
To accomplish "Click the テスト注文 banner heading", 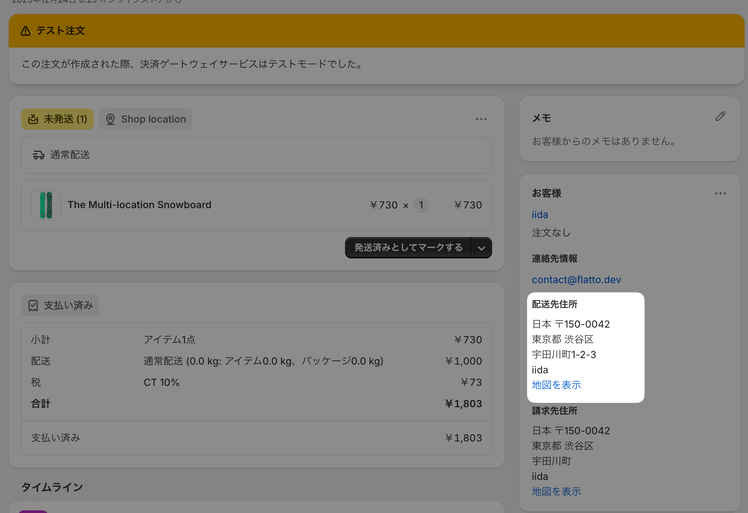I will coord(61,31).
